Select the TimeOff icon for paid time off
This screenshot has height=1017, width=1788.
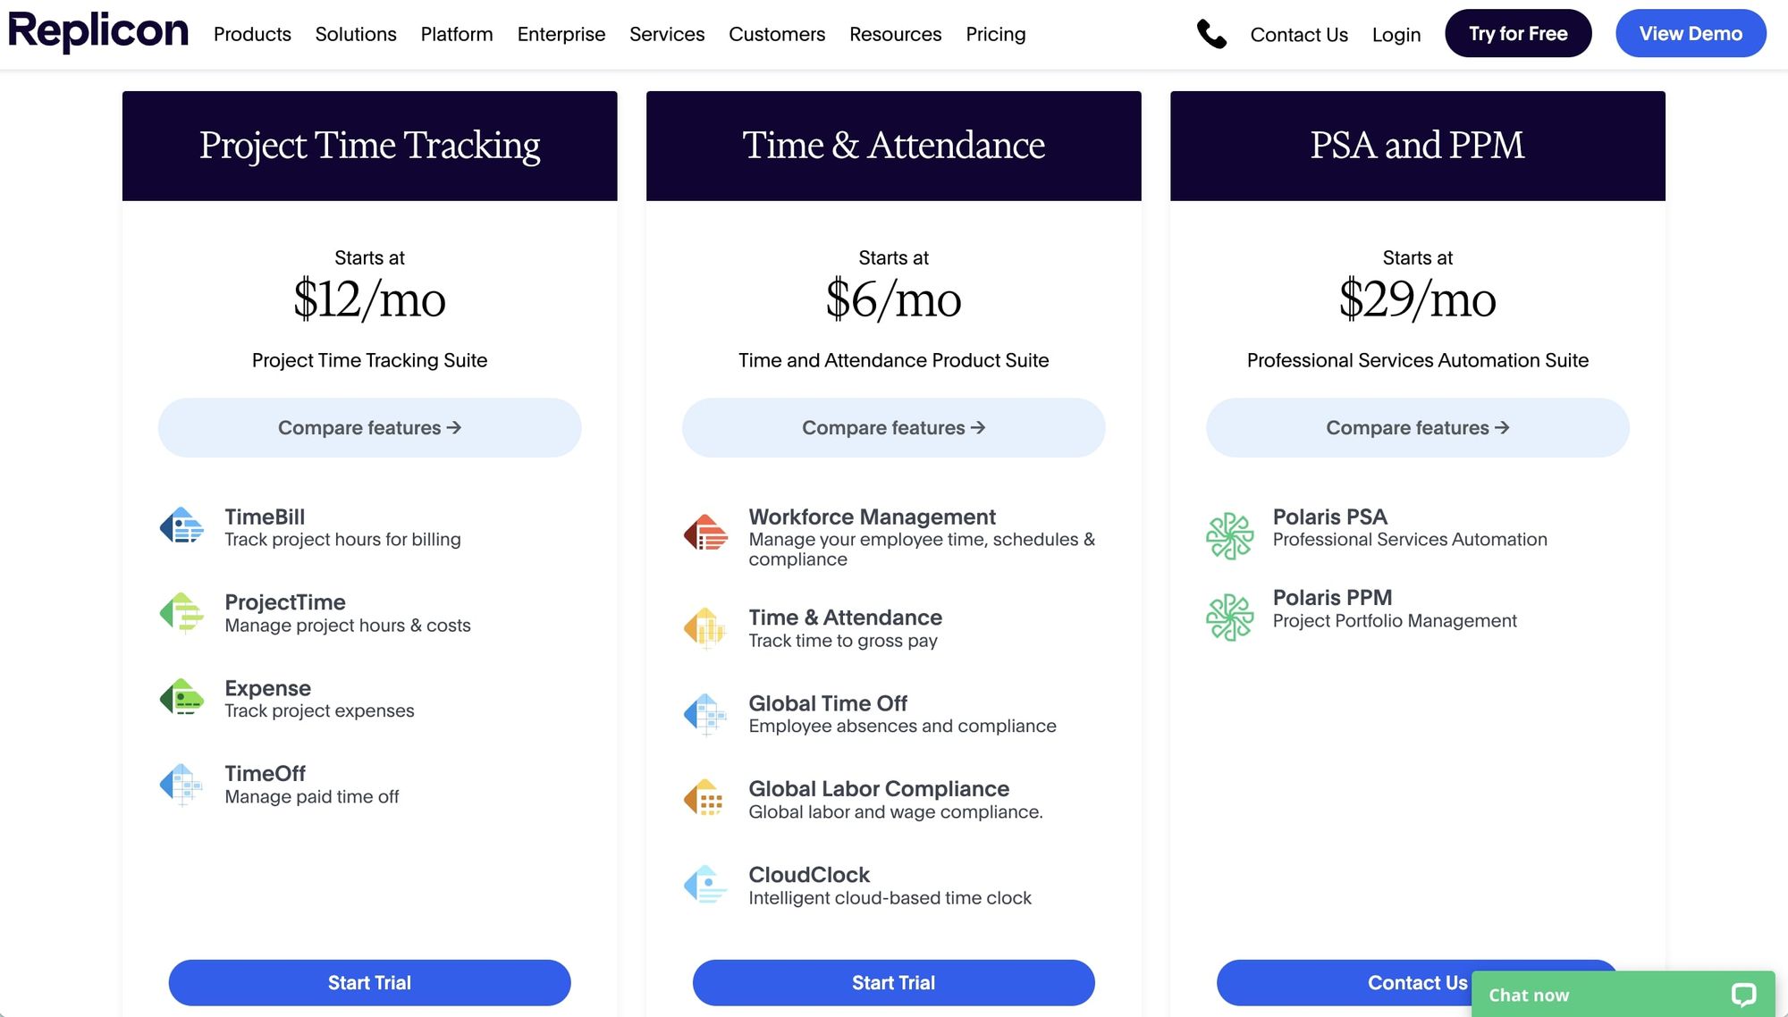[x=181, y=785]
